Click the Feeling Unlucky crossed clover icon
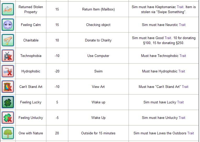200x142 pixels. 8,118
